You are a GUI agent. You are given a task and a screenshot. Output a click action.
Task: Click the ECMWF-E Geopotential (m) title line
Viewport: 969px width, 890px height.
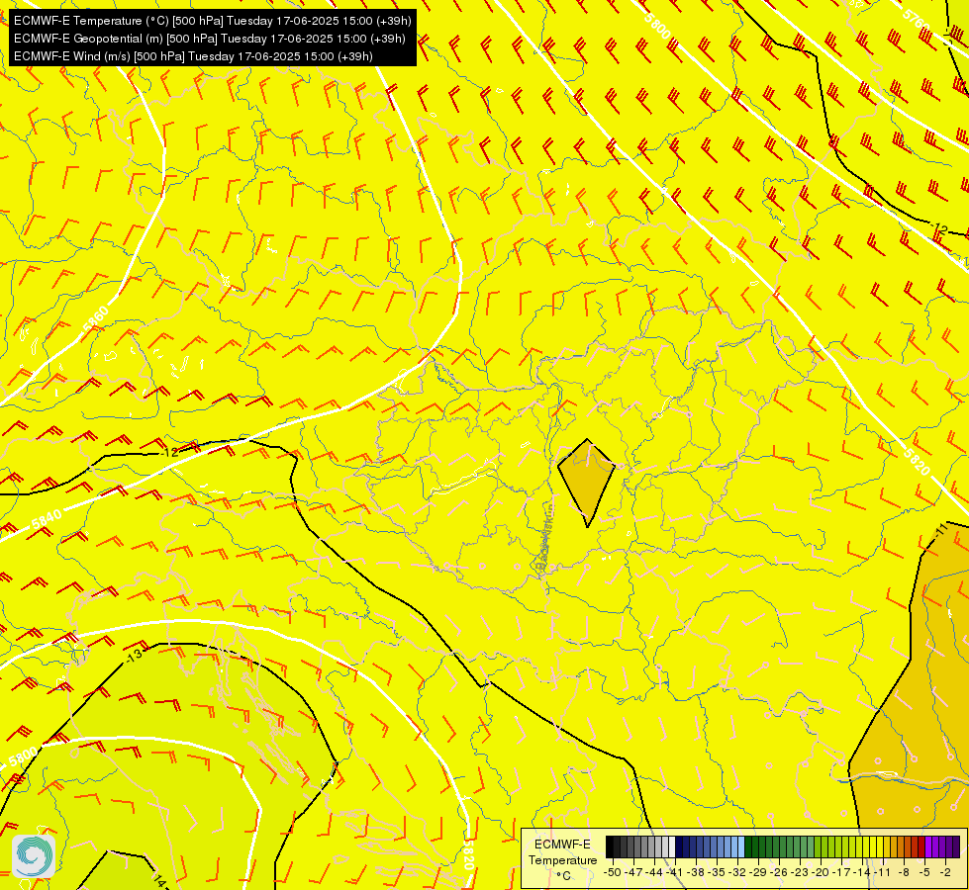(210, 39)
